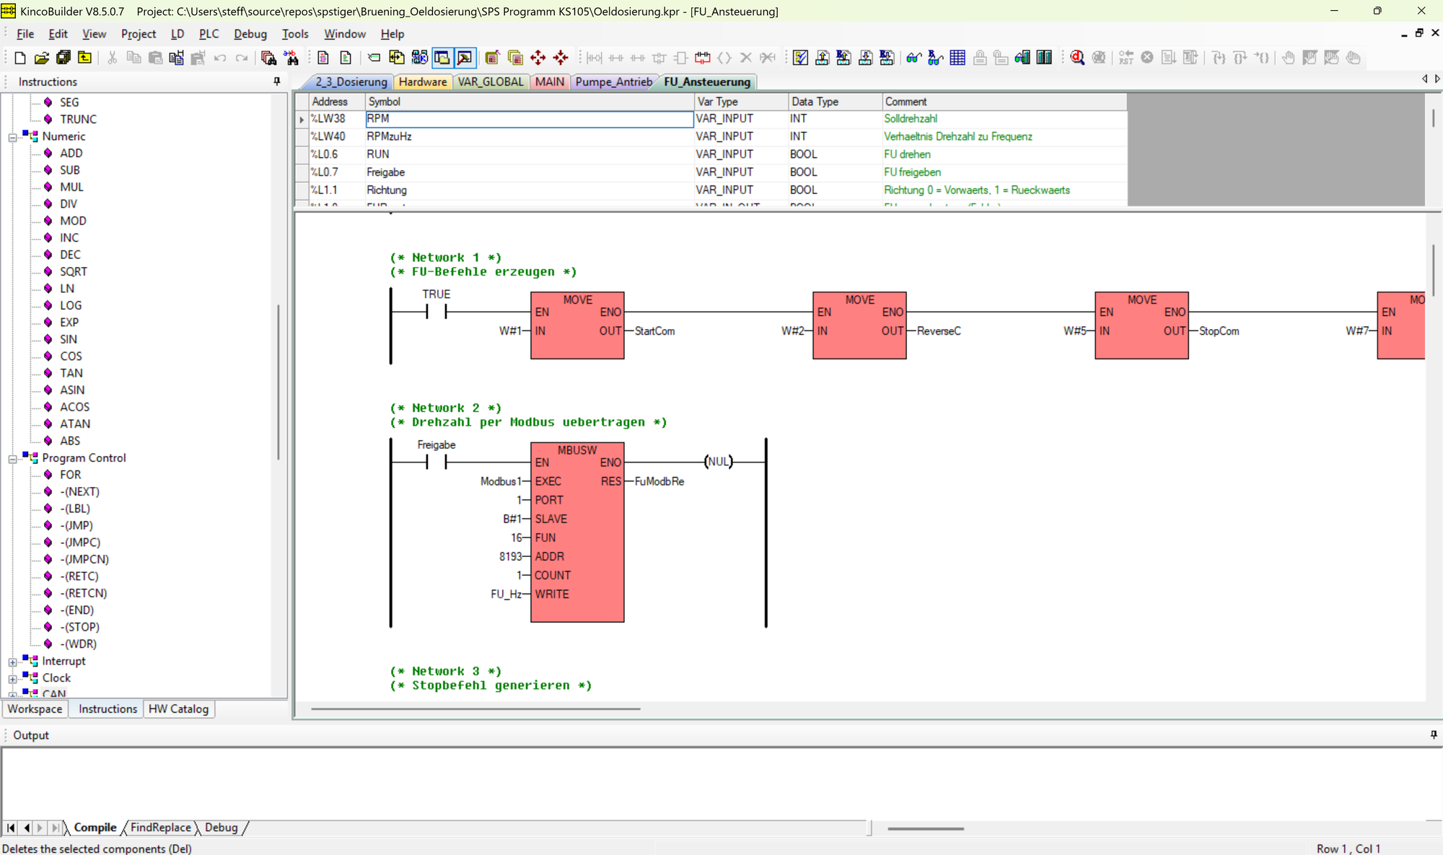Expand the Clock instruction group
This screenshot has height=855, width=1443.
(12, 678)
